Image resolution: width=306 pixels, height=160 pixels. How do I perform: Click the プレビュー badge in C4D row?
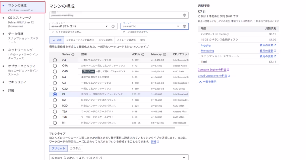(88, 72)
